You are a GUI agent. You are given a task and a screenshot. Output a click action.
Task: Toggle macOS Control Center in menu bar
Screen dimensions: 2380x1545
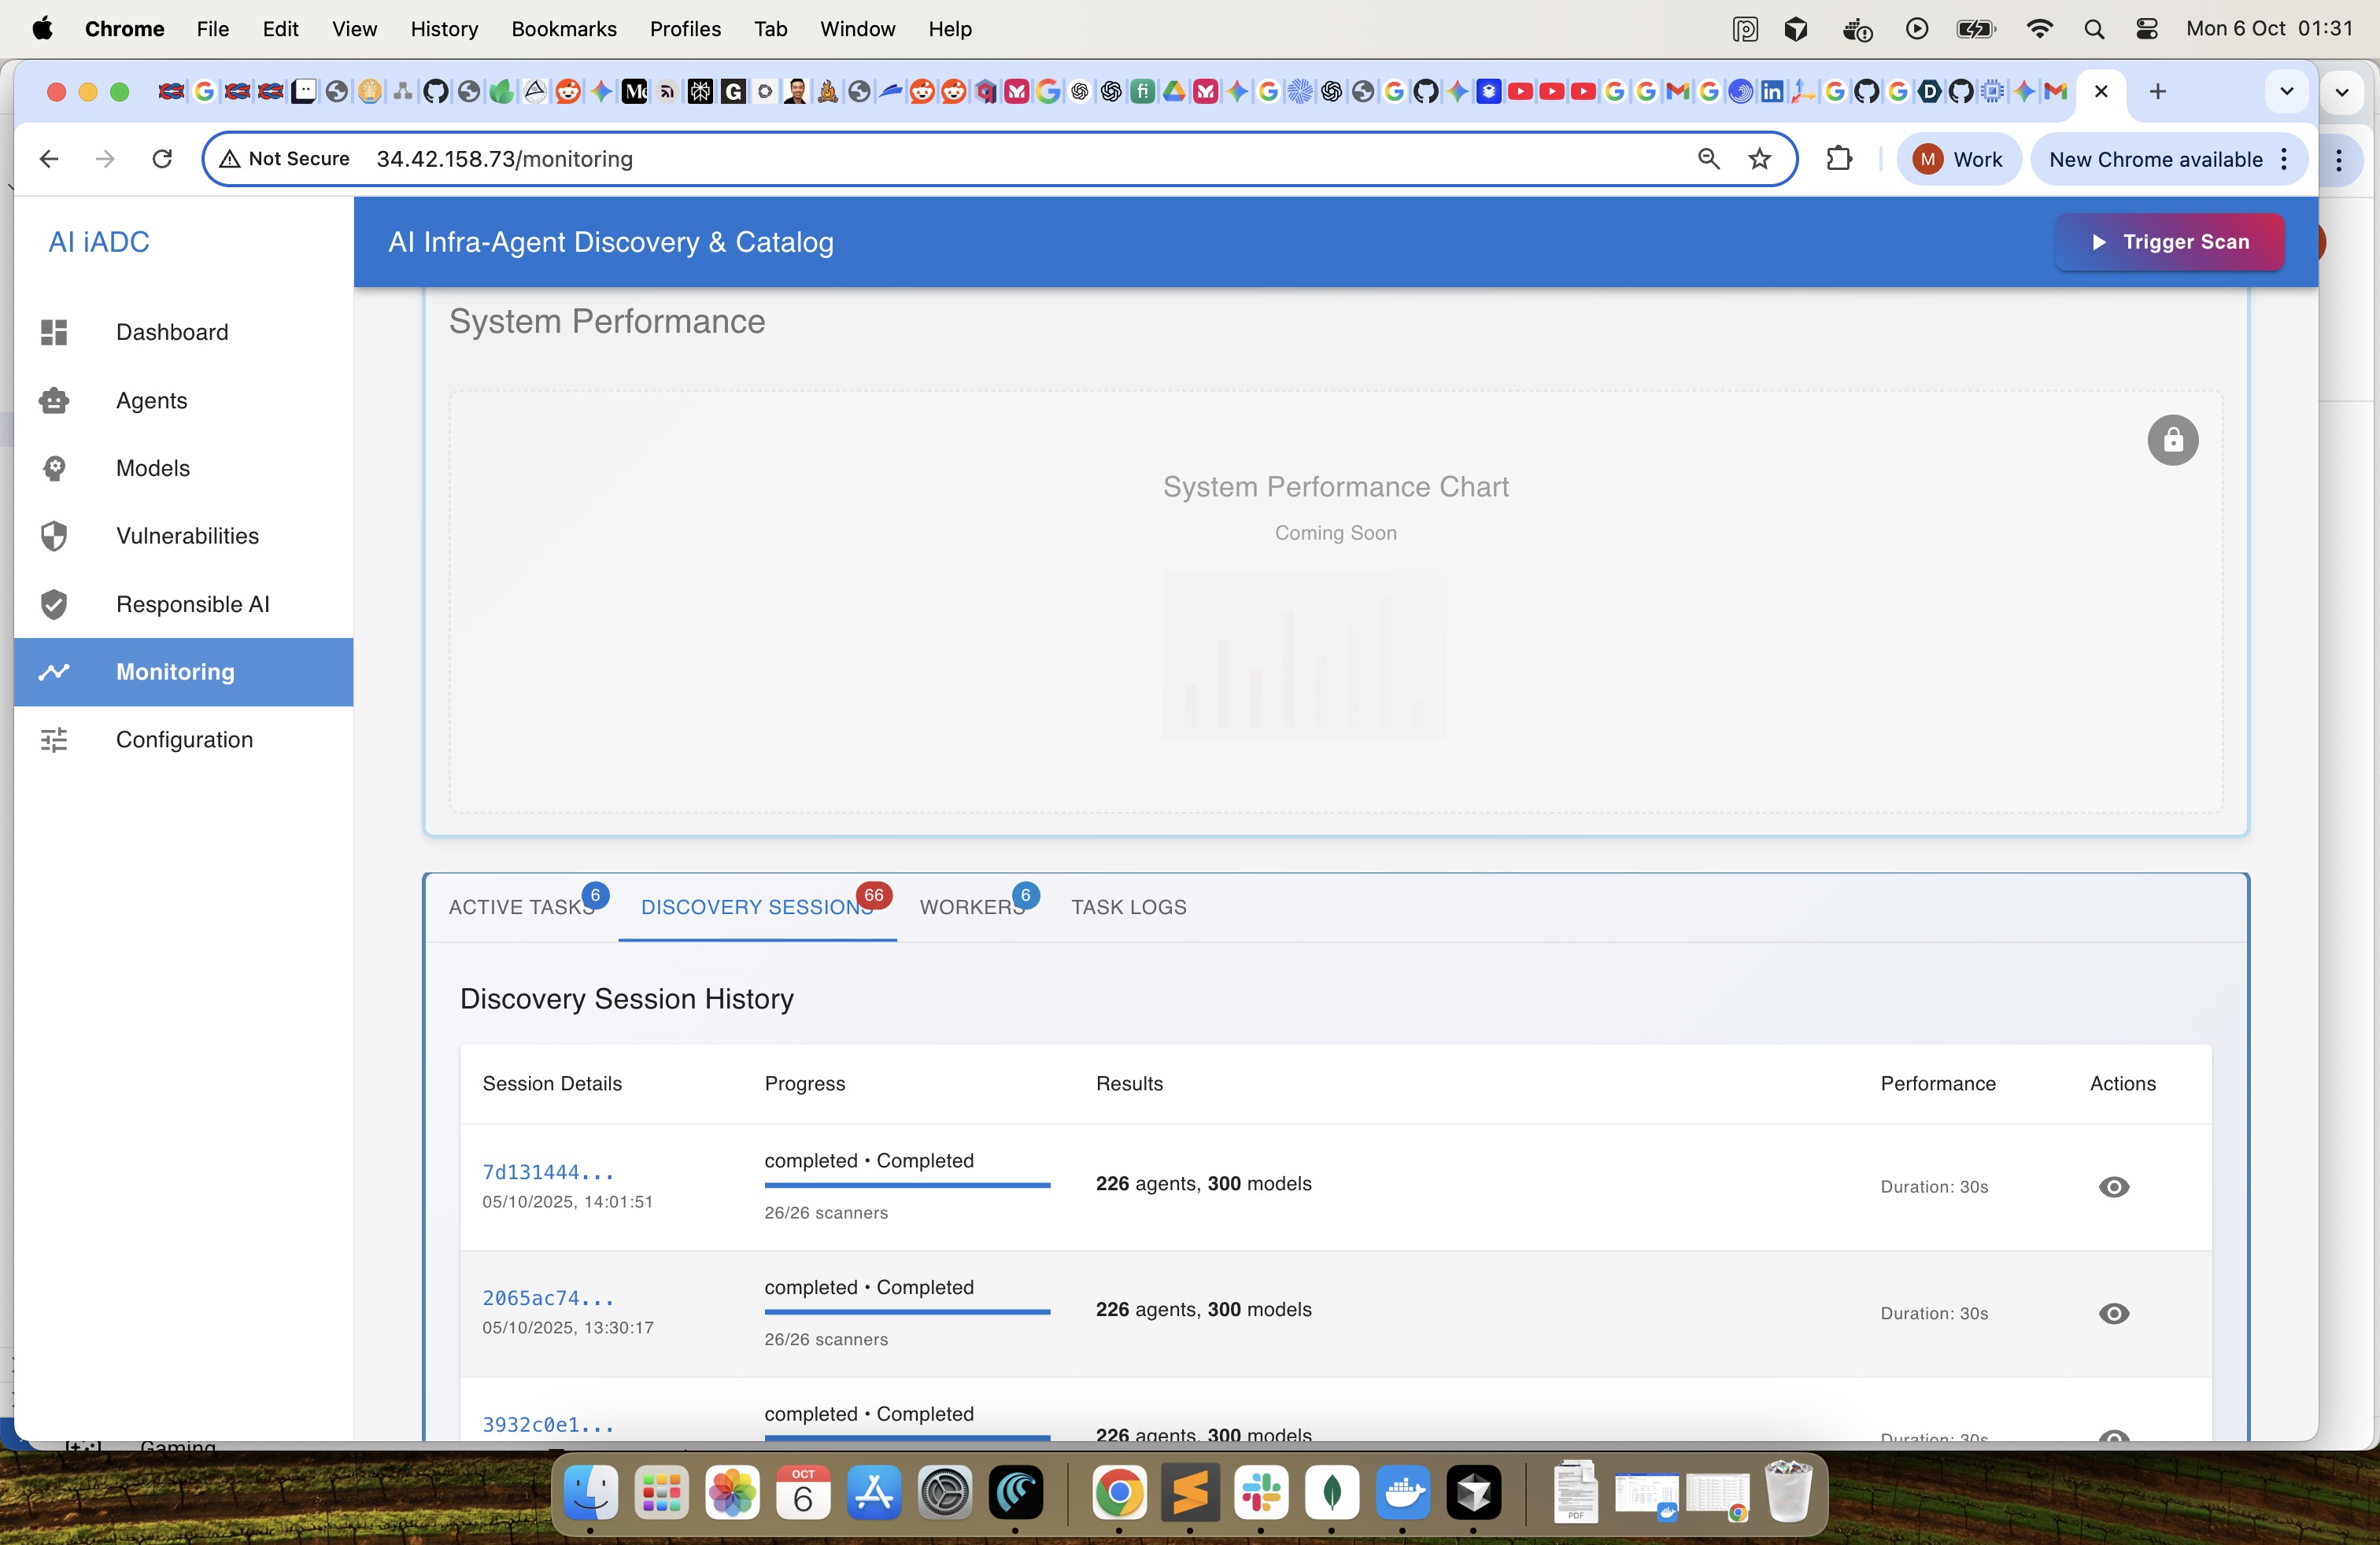(2146, 29)
